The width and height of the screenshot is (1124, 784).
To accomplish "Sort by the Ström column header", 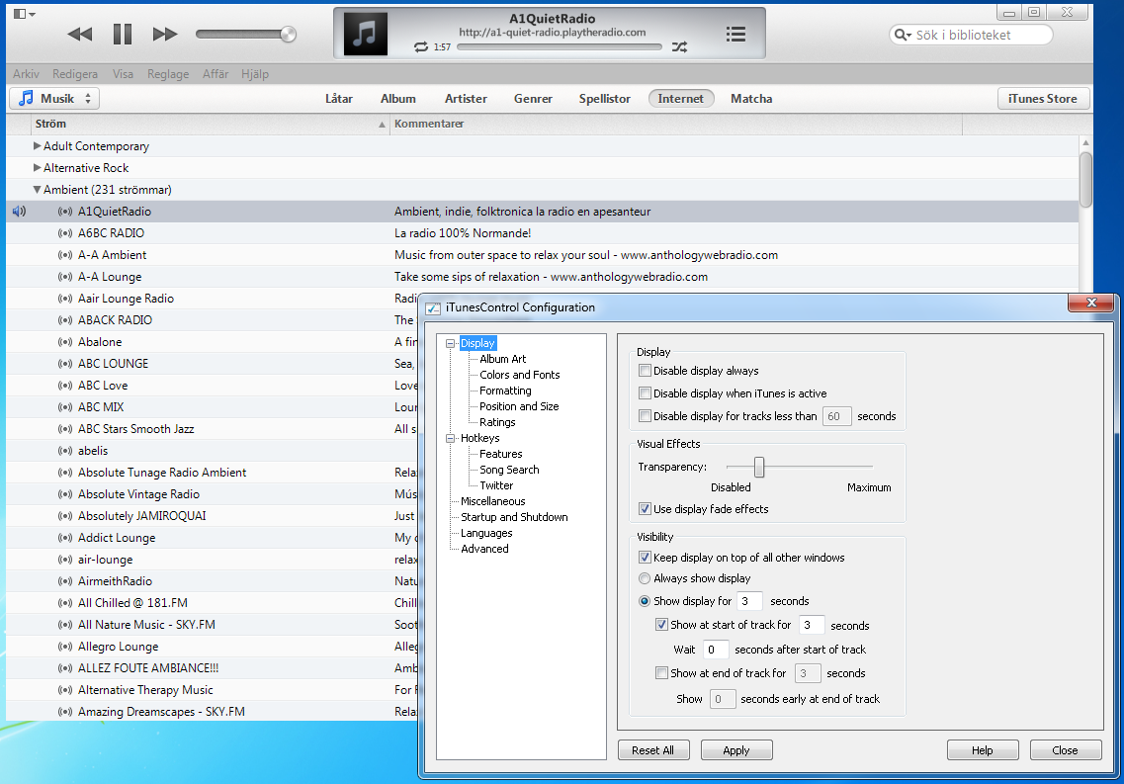I will pos(210,124).
